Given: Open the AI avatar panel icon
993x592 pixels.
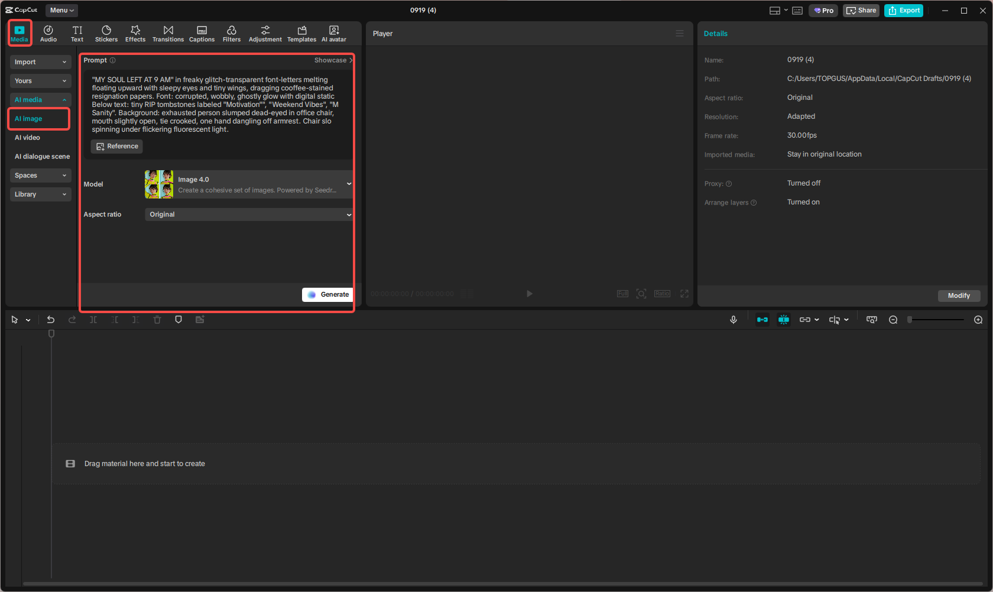Looking at the screenshot, I should pyautogui.click(x=334, y=34).
